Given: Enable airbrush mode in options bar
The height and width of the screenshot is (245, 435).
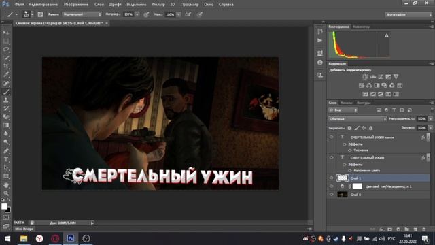Looking at the screenshot, I should pyautogui.click(x=188, y=14).
